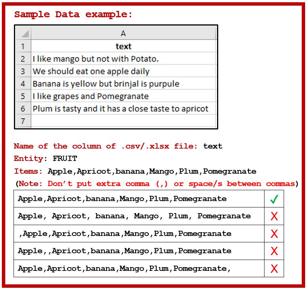The height and width of the screenshot is (290, 307).
Task: Select row 7 header
Action: click(x=23, y=121)
